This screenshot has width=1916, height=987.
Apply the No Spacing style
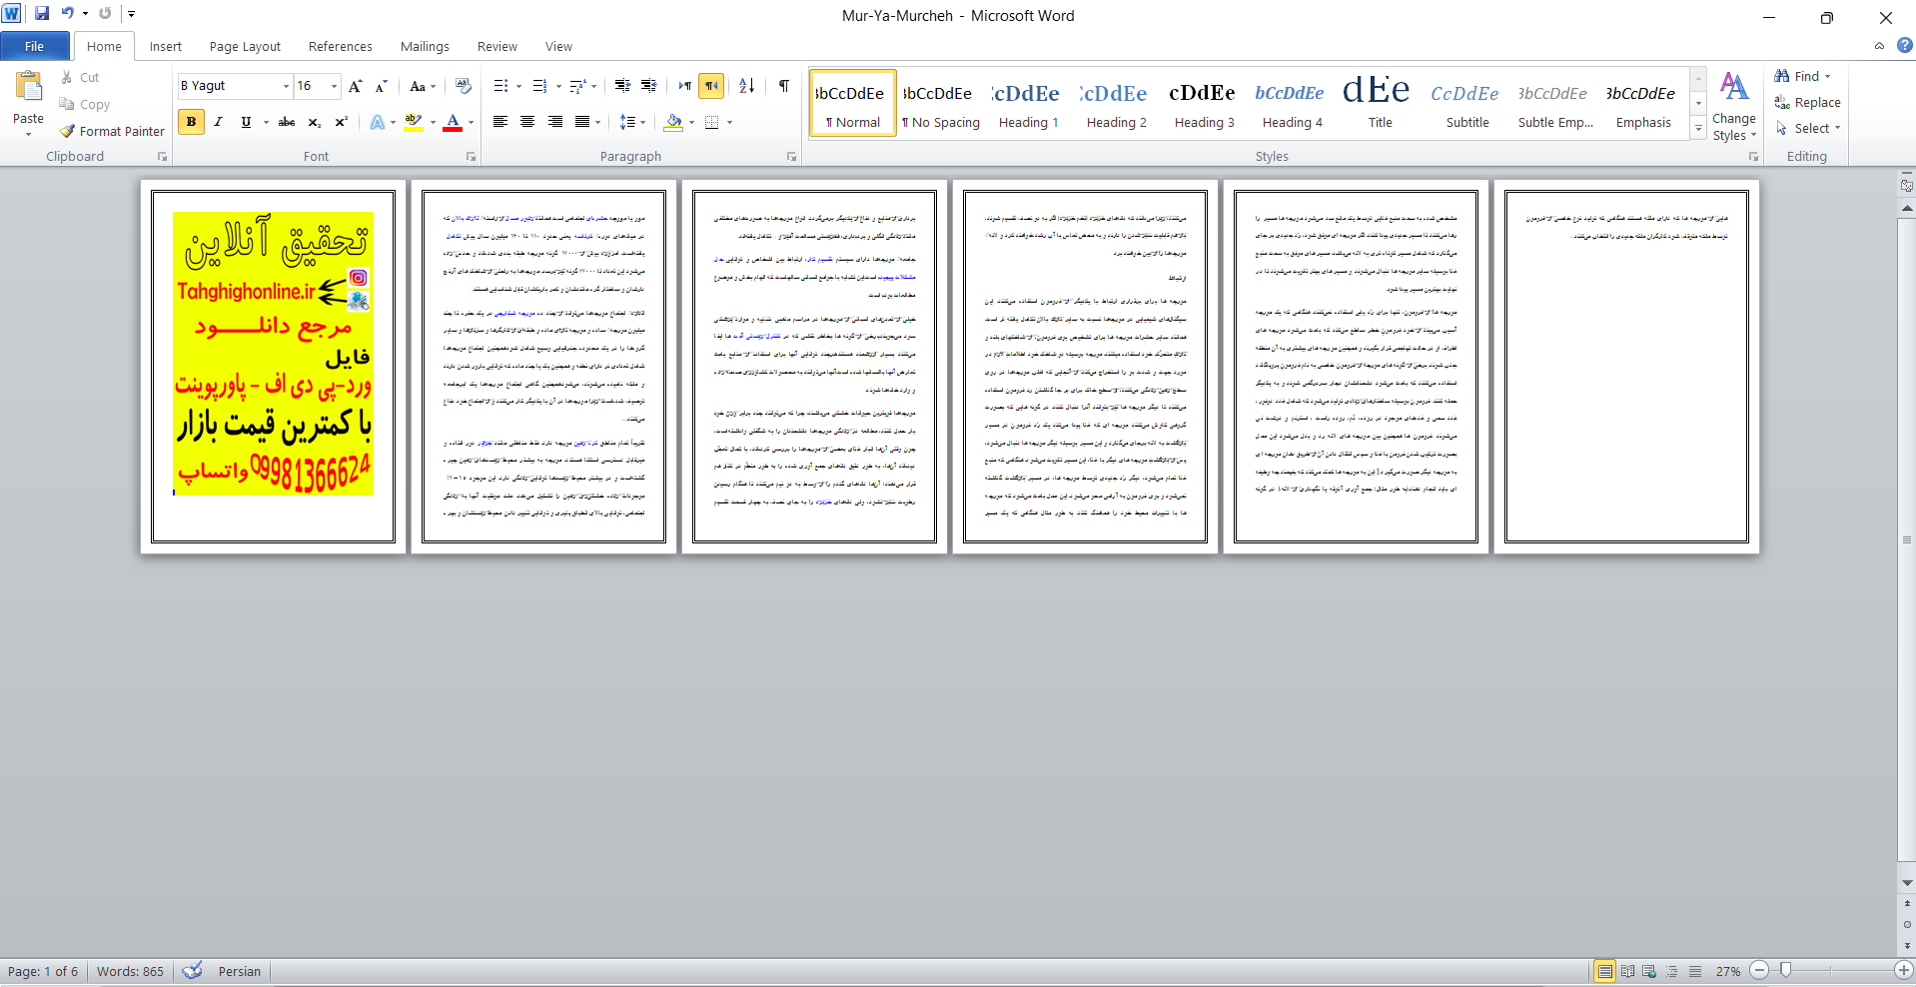[x=940, y=103]
